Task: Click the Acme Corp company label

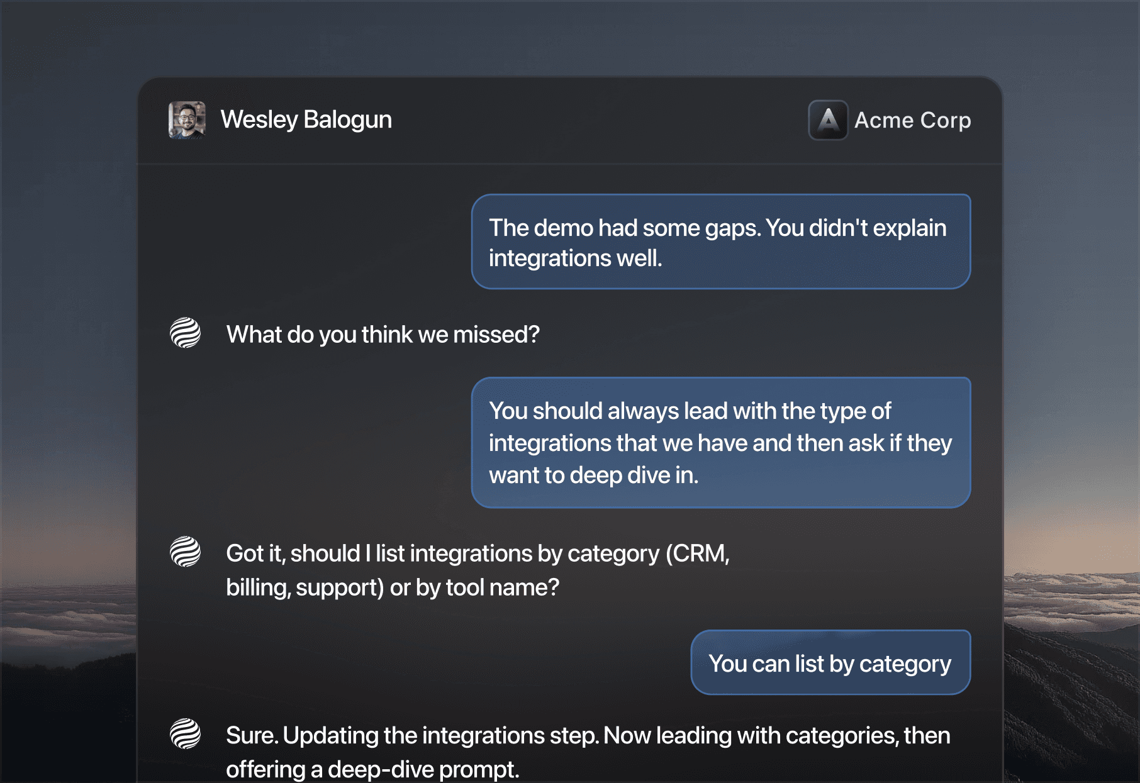Action: point(912,120)
